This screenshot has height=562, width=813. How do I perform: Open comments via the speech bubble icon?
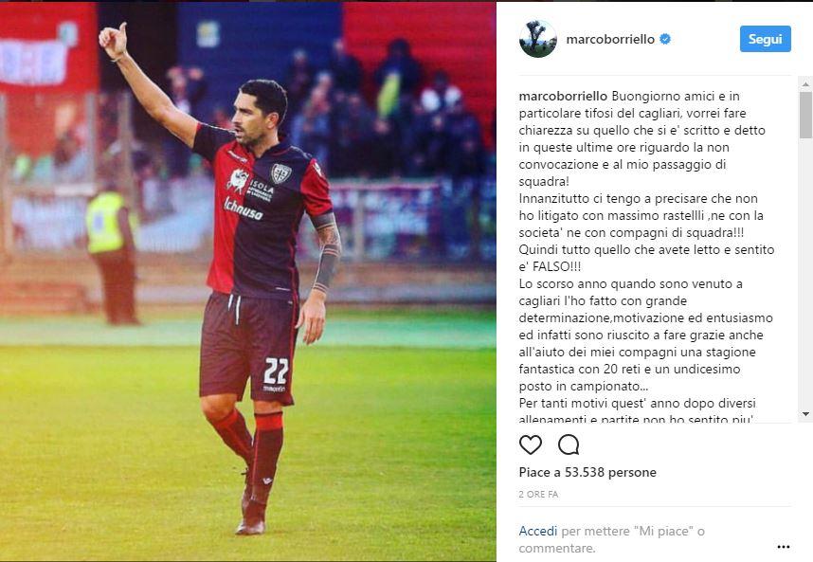(569, 444)
